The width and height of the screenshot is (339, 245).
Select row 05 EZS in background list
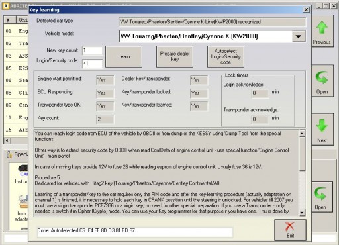pos(17,68)
